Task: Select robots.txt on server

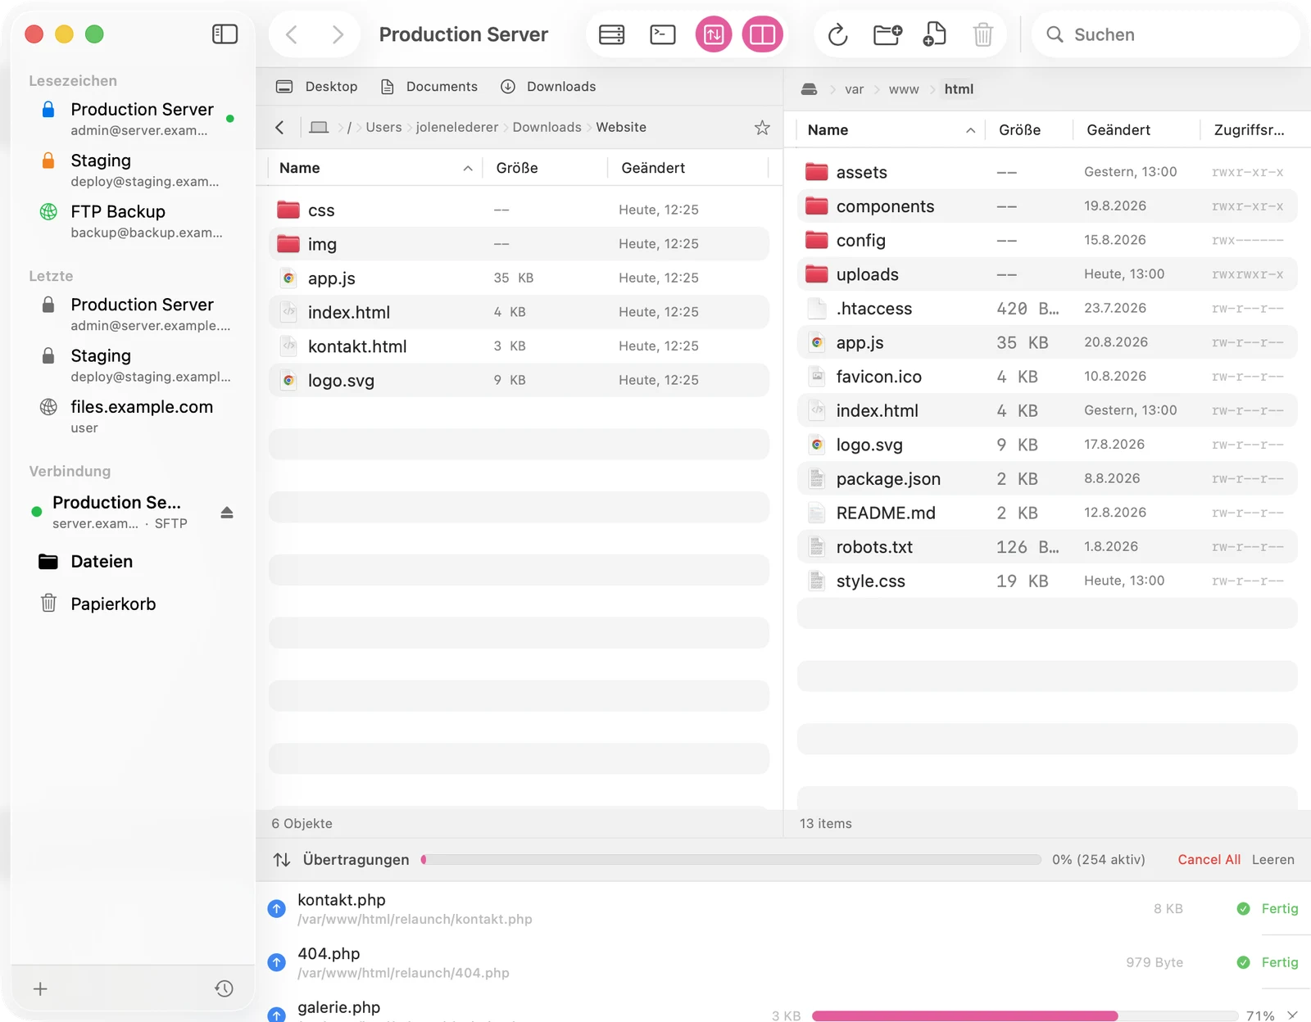Action: 1047,547
